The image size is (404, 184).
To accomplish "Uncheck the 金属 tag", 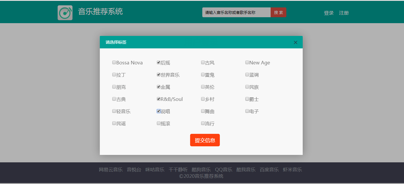I will (158, 87).
